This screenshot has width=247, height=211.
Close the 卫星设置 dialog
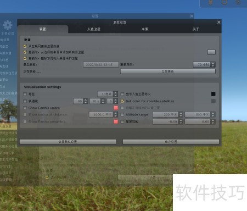pyautogui.click(x=219, y=22)
